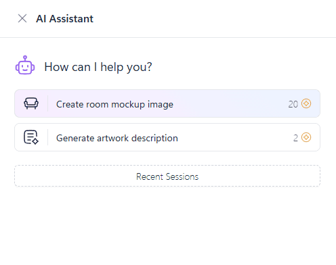Click the document sparkle icon for artwork description
Screen dimensions: 336x265
click(31, 137)
